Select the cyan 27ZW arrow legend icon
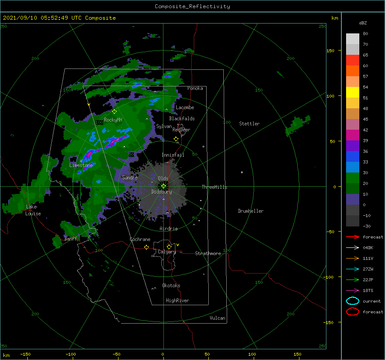This screenshot has width=385, height=360. (352, 269)
